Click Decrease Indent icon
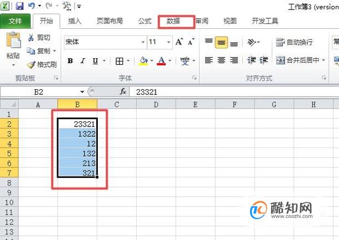This screenshot has height=240, width=339. pos(252,60)
